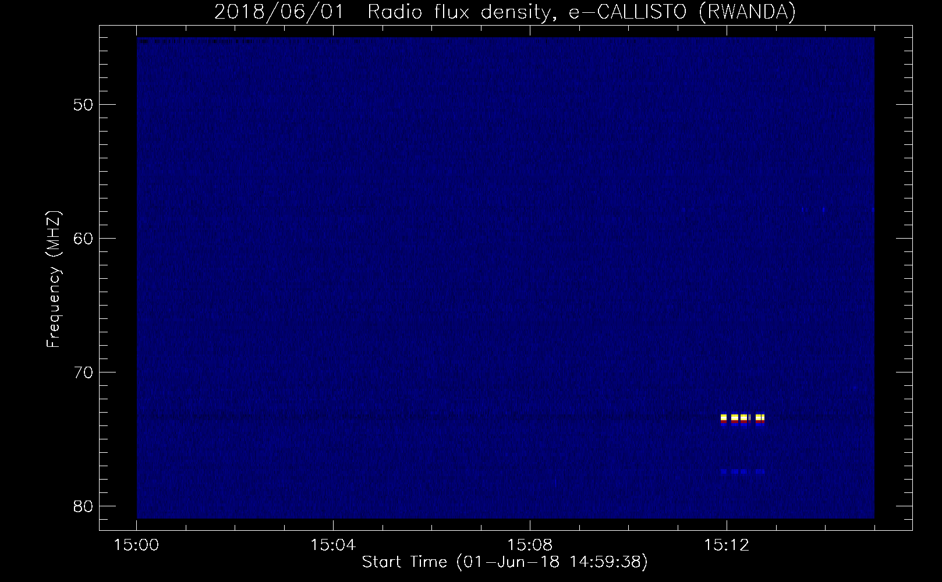This screenshot has height=582, width=942.
Task: Select the 15:04 time tick label
Action: click(333, 545)
